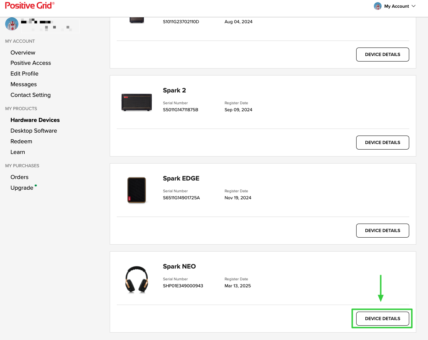This screenshot has height=340, width=428.
Task: Open Edit Profile
Action: click(x=24, y=73)
